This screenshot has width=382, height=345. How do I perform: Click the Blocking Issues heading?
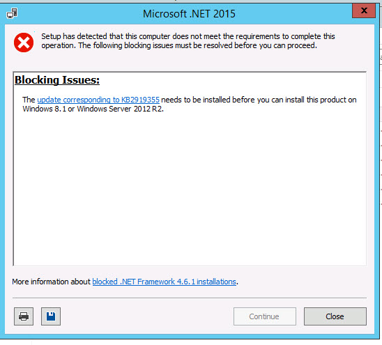click(57, 80)
